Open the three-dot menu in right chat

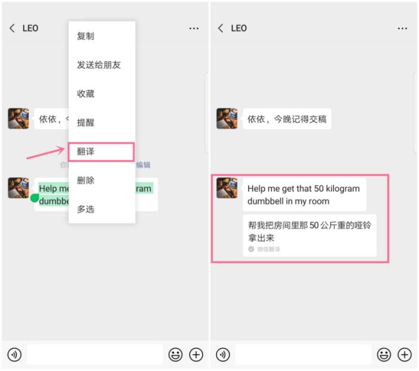(402, 28)
